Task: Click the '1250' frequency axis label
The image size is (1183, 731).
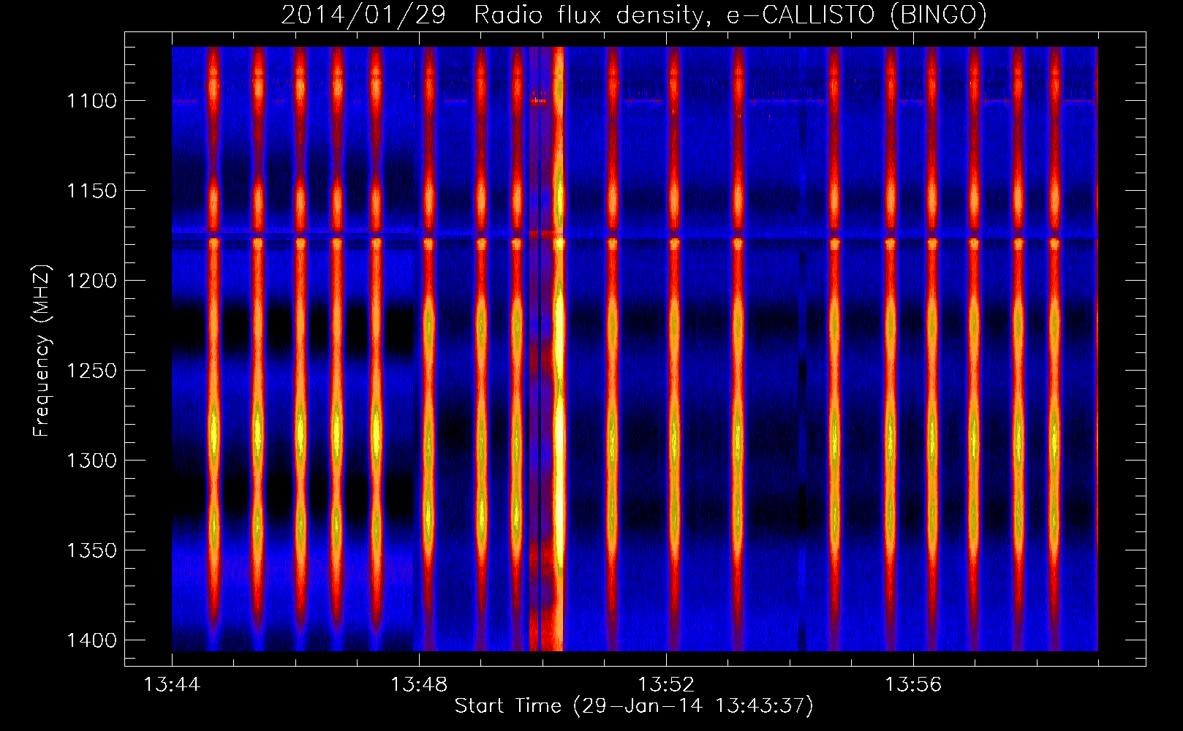Action: tap(91, 371)
